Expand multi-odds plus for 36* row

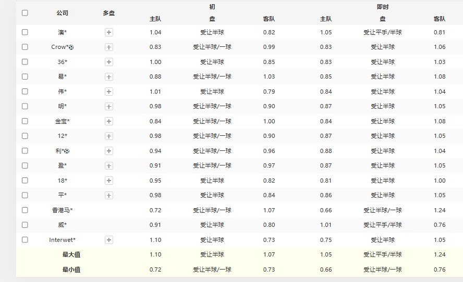click(109, 62)
